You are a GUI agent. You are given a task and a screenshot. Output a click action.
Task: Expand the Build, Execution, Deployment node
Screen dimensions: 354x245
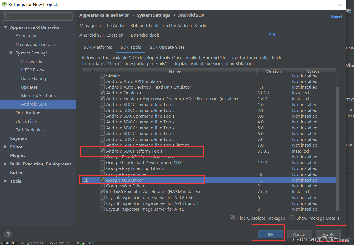[x=5, y=164]
